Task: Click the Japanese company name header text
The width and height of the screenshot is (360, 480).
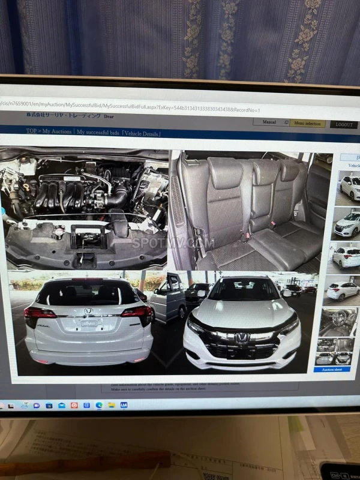Action: pos(64,115)
